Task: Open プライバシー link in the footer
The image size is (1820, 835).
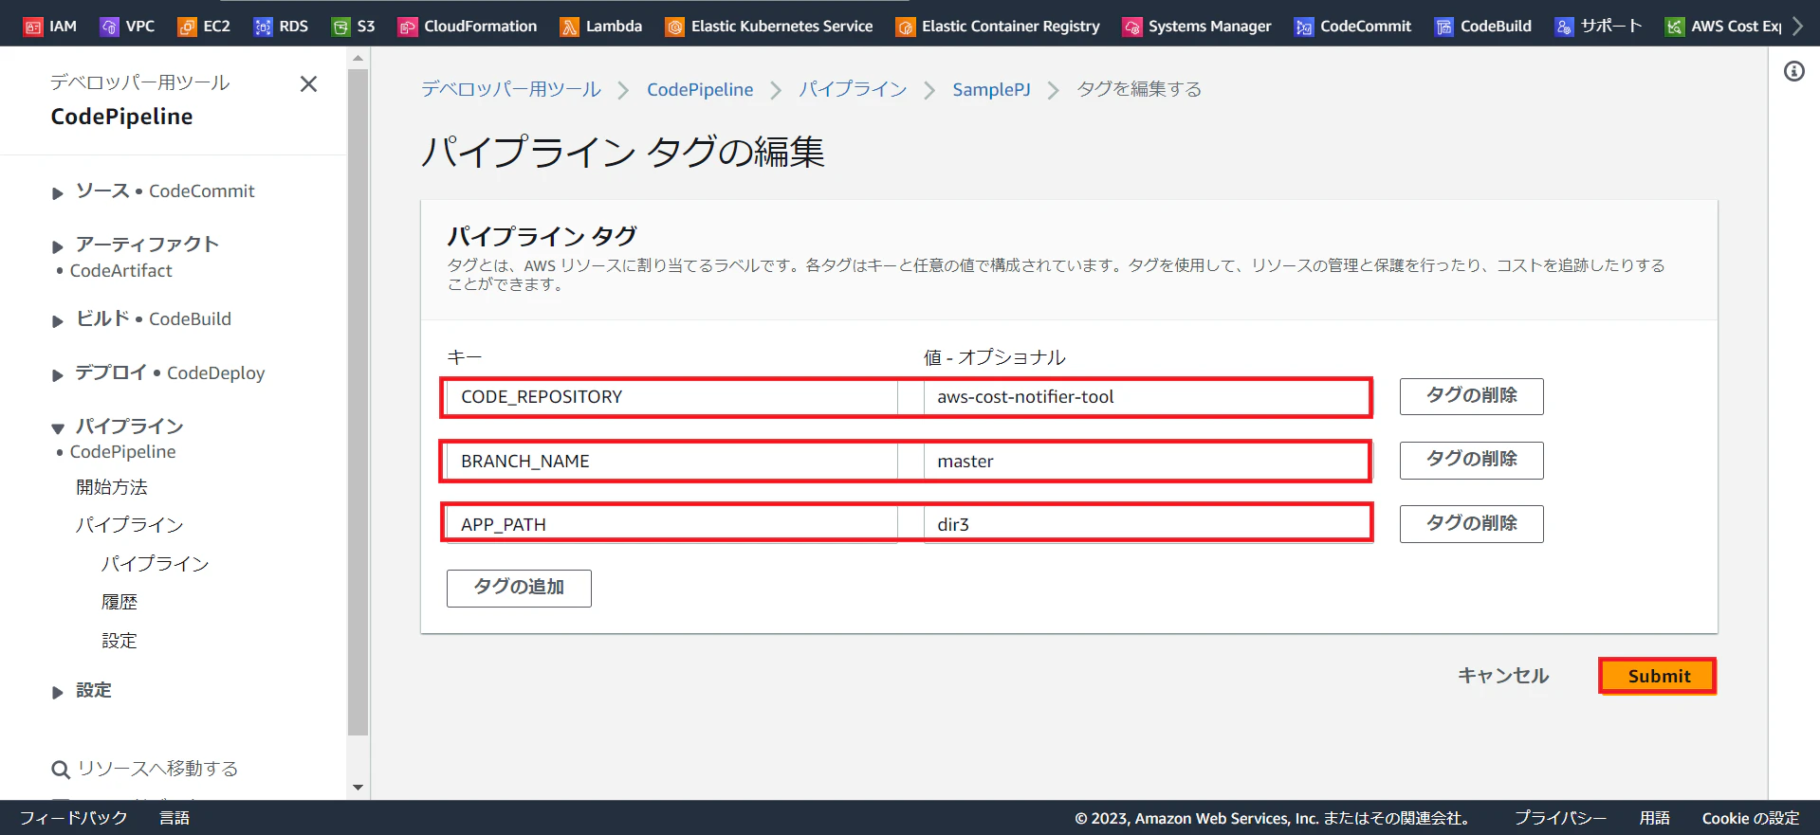Action: pyautogui.click(x=1560, y=818)
